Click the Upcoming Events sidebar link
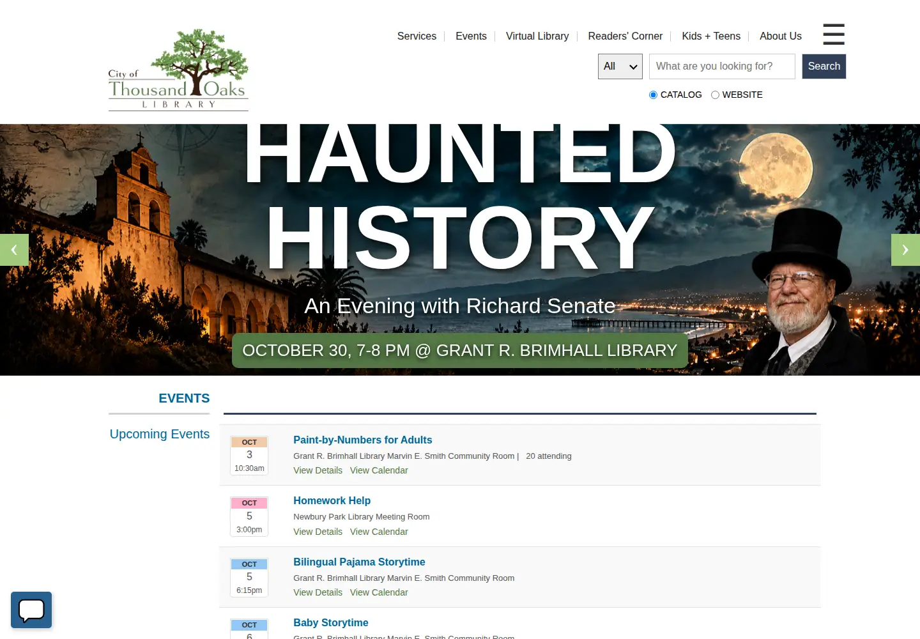The image size is (920, 639). pyautogui.click(x=160, y=434)
